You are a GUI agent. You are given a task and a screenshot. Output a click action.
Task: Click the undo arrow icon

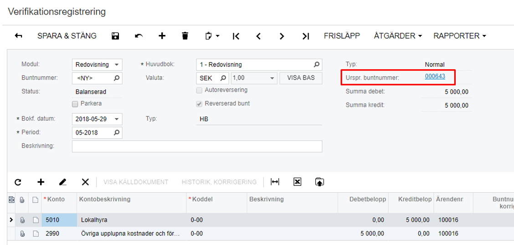(x=139, y=36)
